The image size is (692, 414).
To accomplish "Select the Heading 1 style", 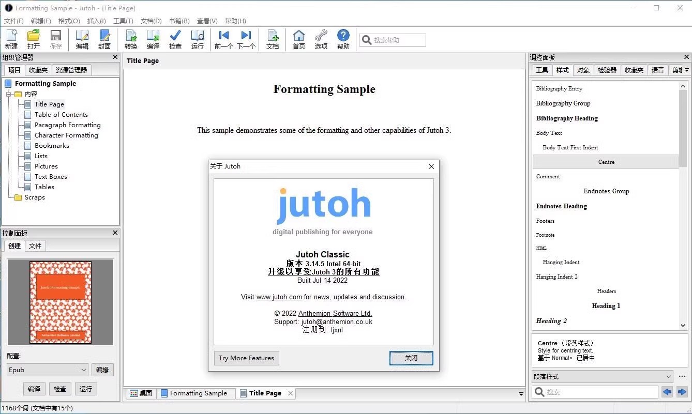I will (x=606, y=306).
